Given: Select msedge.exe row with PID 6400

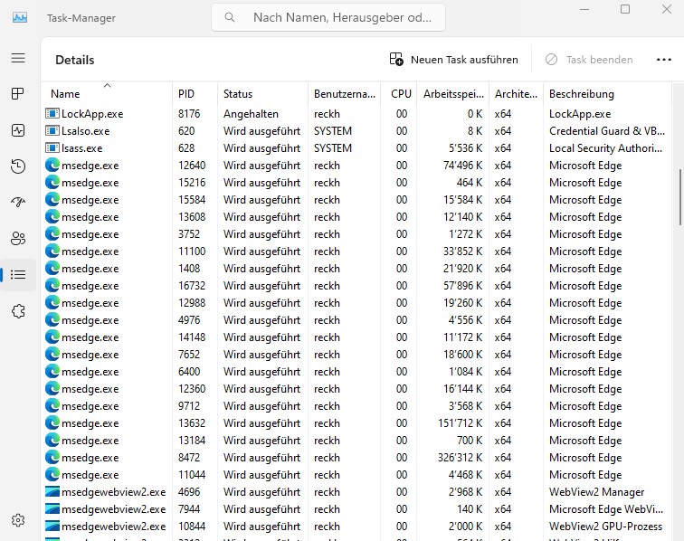Looking at the screenshot, I should pos(356,372).
